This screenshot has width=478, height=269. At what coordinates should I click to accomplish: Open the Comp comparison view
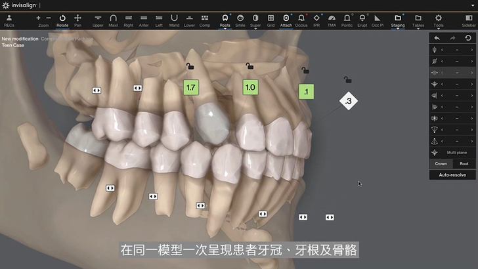205,21
